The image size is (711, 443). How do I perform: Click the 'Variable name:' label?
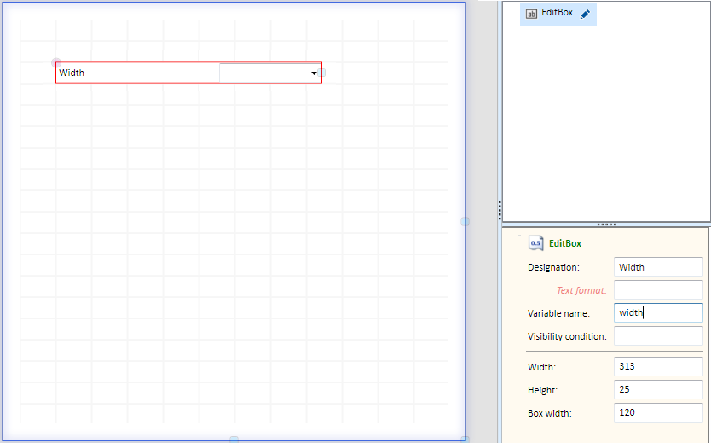(558, 313)
